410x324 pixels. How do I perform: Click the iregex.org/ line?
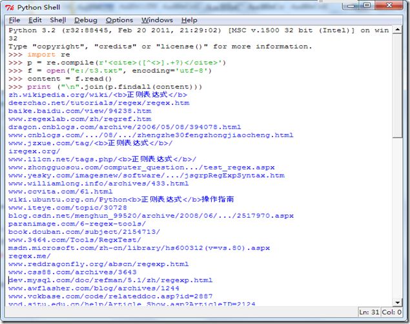[x=34, y=151]
